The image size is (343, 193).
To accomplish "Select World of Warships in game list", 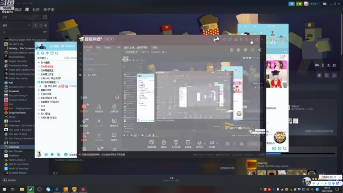I will (18, 169).
